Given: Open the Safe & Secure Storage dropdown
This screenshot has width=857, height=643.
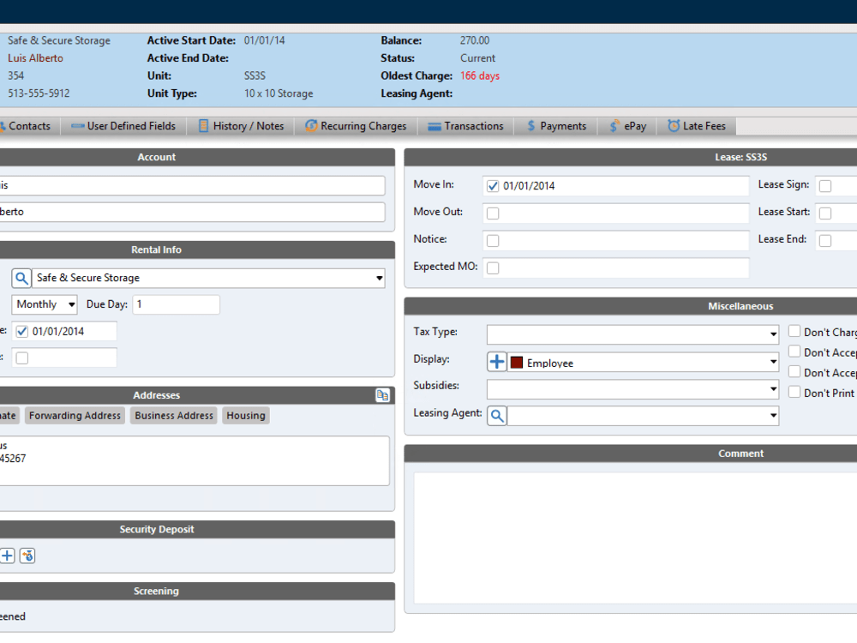Looking at the screenshot, I should 379,279.
